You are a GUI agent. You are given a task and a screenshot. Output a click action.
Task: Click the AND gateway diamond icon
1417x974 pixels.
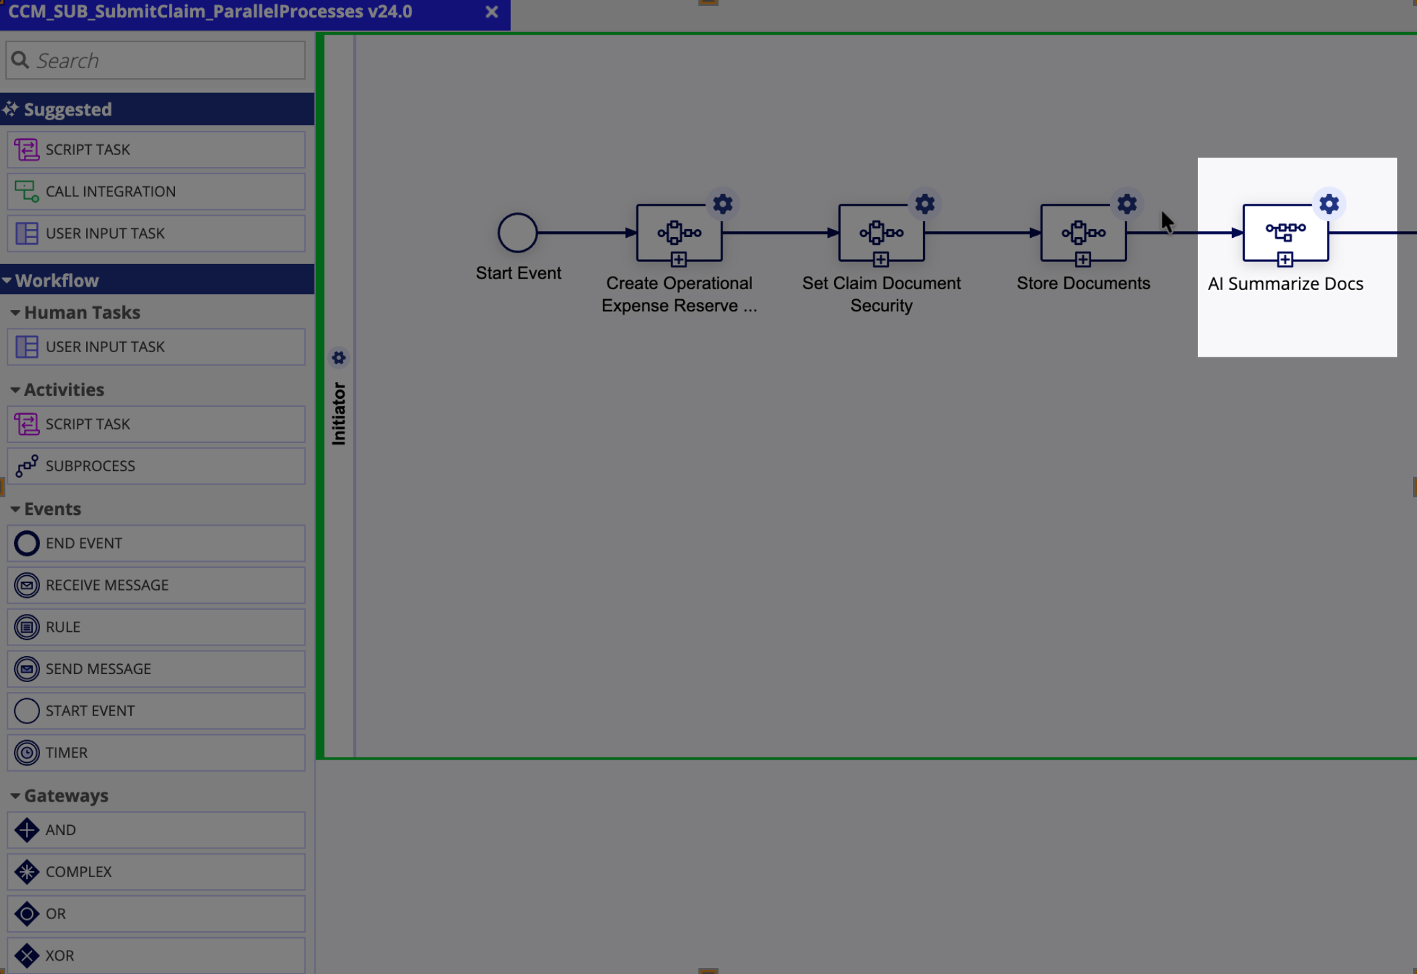[x=27, y=830]
